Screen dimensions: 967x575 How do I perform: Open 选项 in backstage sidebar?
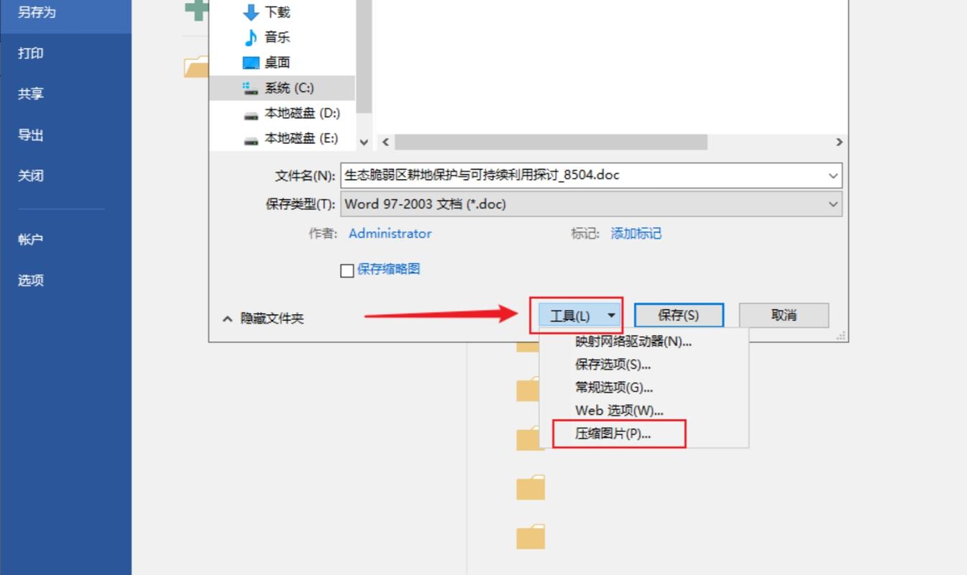pyautogui.click(x=31, y=280)
